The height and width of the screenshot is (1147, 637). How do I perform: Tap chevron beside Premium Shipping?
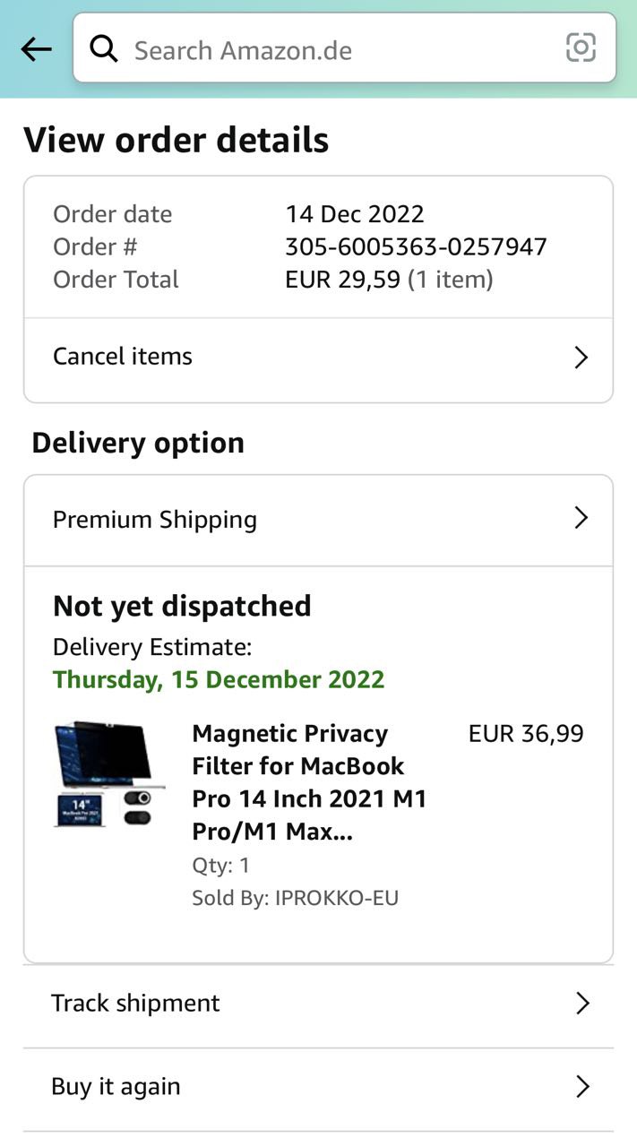pos(581,518)
